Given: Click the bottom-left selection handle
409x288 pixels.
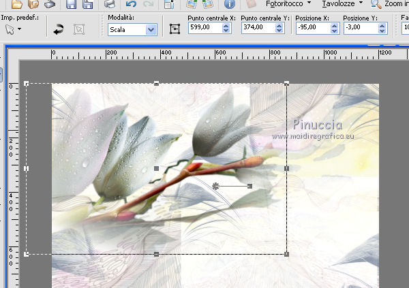Looking at the screenshot, I should pyautogui.click(x=26, y=254).
